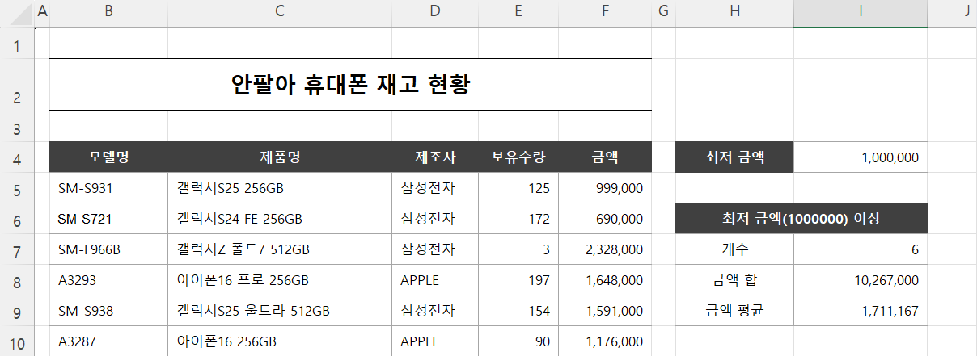Viewport: 977px width, 356px height.
Task: Select amount cell showing 1,176,000
Action: [605, 341]
